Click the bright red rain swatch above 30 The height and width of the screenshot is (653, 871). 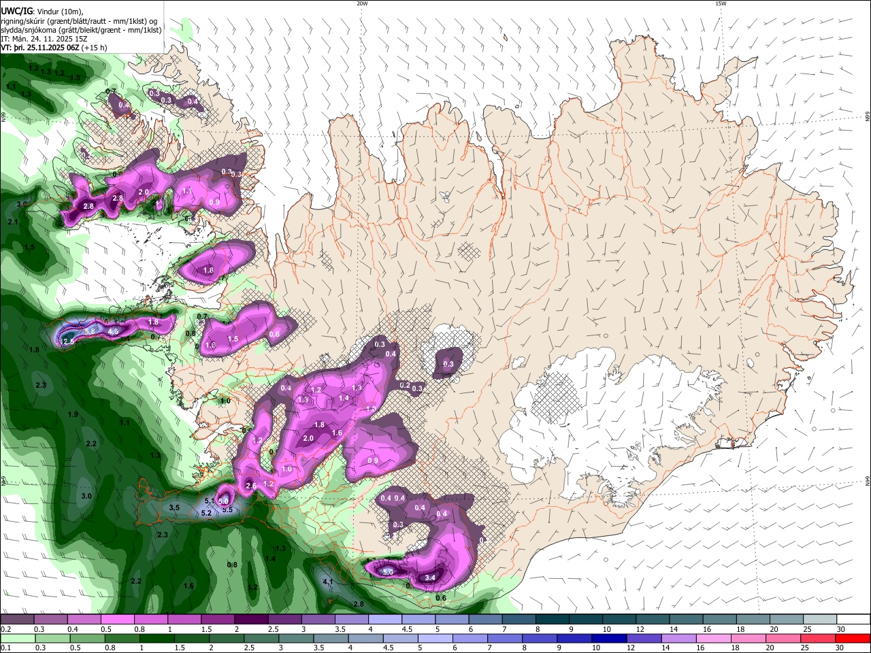(x=853, y=639)
